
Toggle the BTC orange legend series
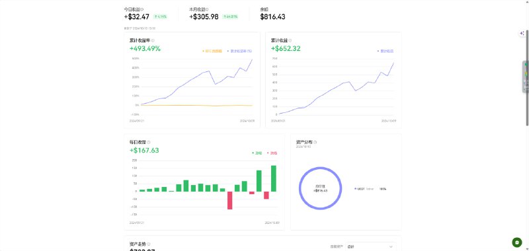tap(212, 52)
